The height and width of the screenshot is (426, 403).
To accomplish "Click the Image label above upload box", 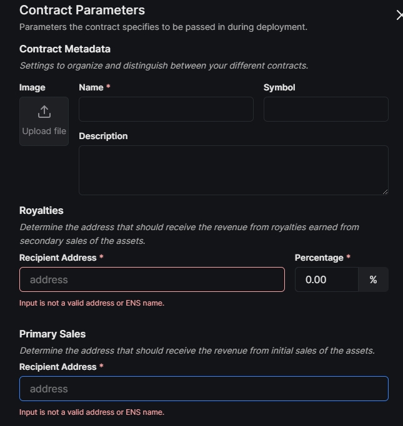I will pos(32,87).
